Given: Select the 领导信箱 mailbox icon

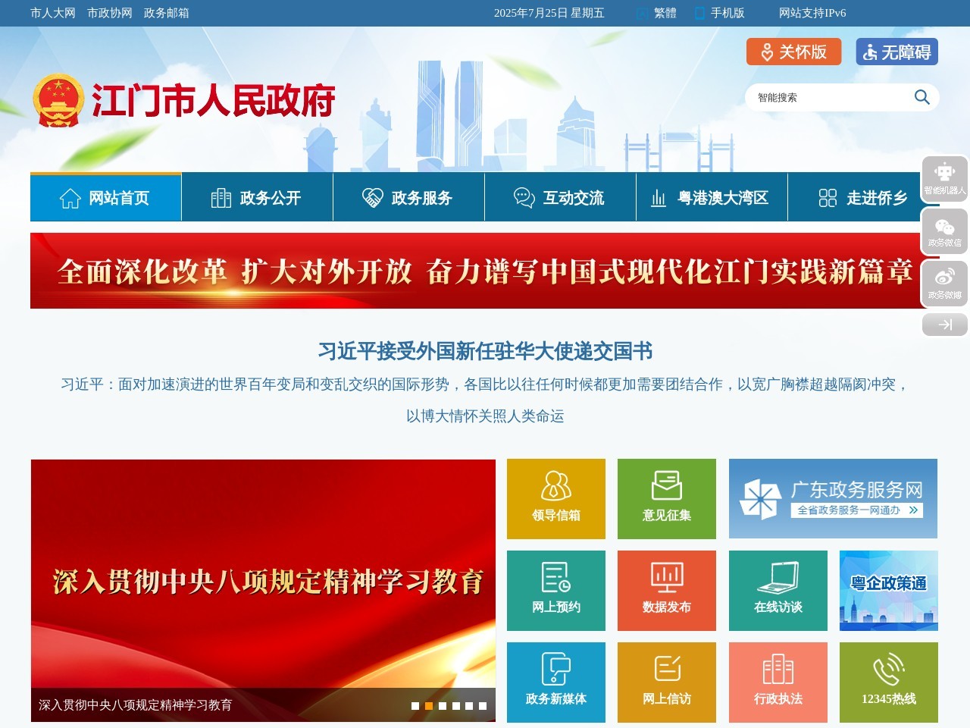Looking at the screenshot, I should [x=555, y=498].
